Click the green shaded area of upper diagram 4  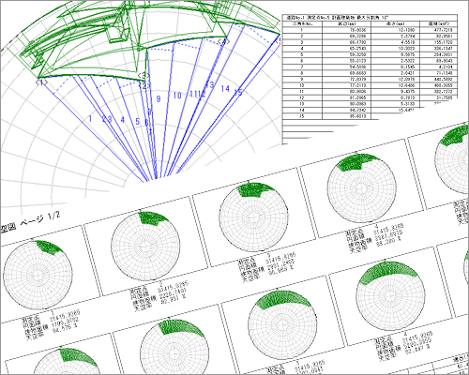tap(356, 162)
